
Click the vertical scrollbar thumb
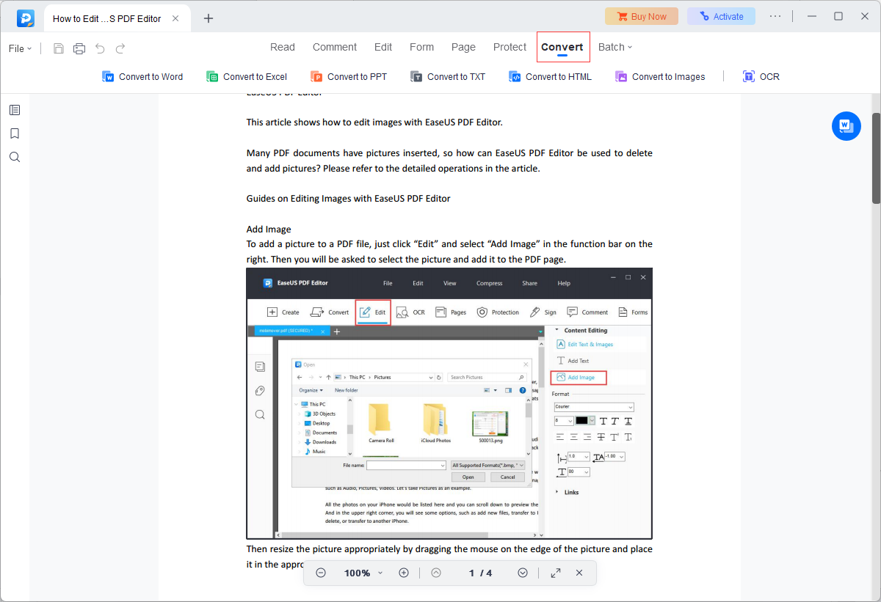876,158
